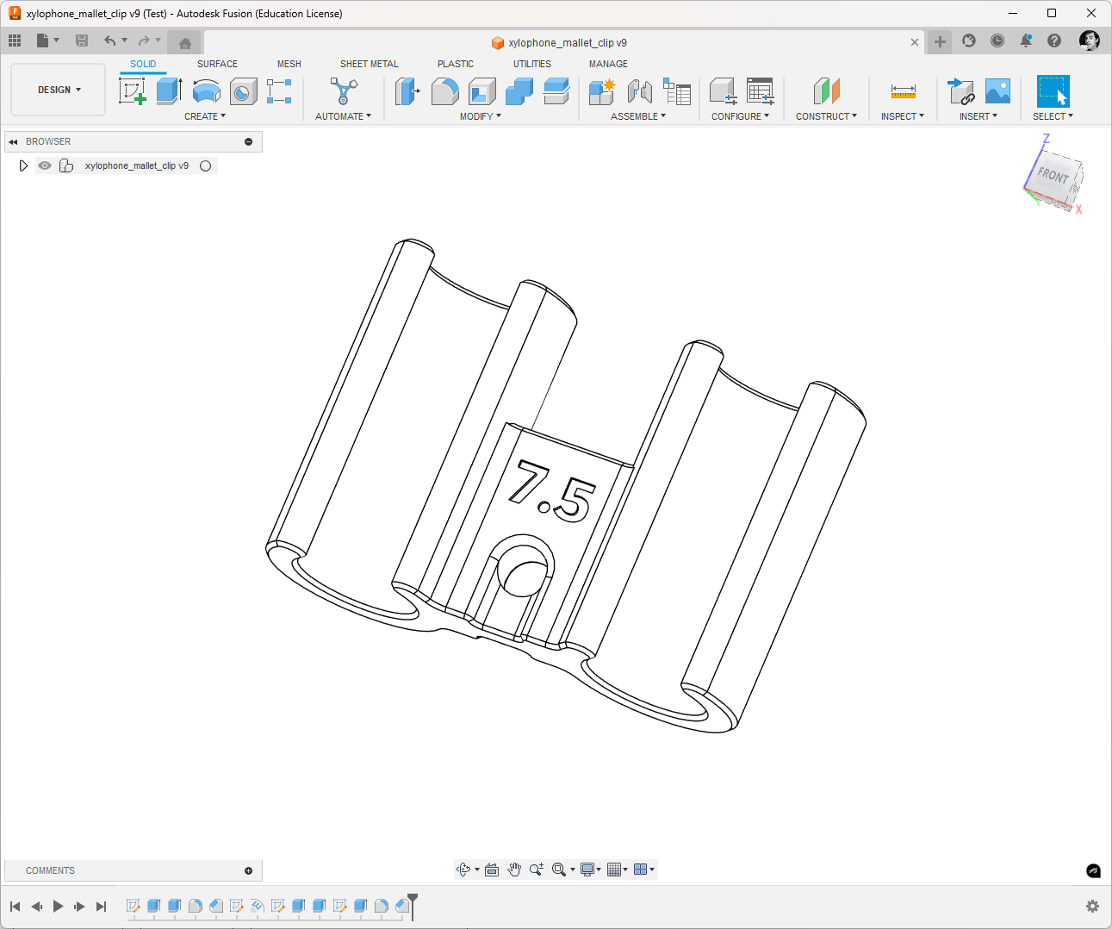
Task: Hide the xylophone_mallet_clip v9 component visibility
Action: [x=45, y=165]
